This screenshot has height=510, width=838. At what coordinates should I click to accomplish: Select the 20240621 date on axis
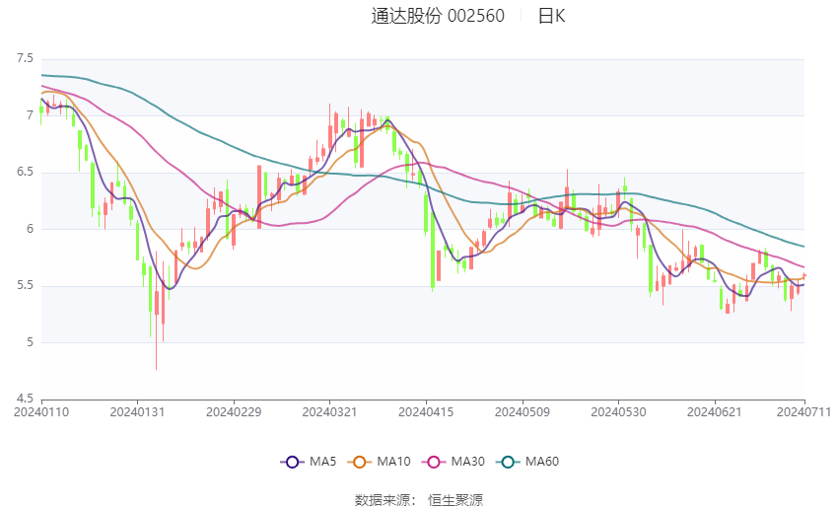tap(715, 412)
